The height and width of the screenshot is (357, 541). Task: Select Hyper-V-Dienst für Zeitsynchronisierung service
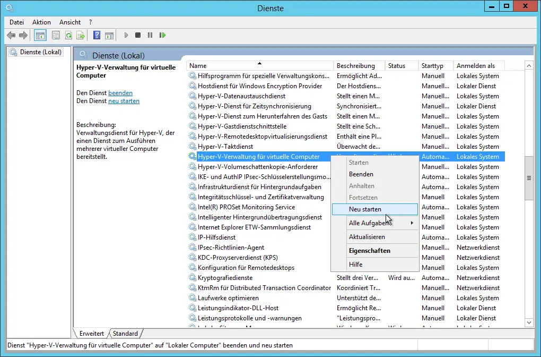coord(254,106)
